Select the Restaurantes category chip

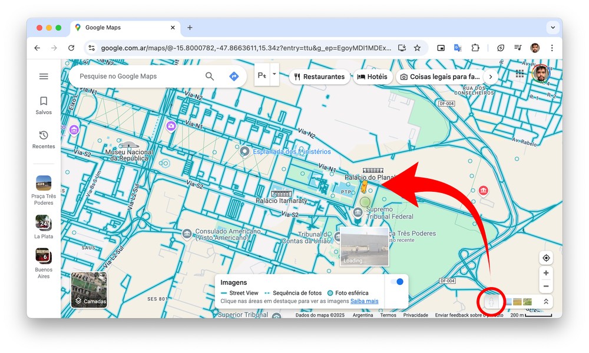pos(319,76)
